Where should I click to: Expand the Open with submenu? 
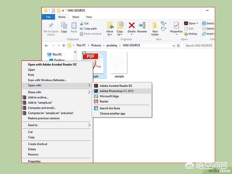click(x=57, y=86)
